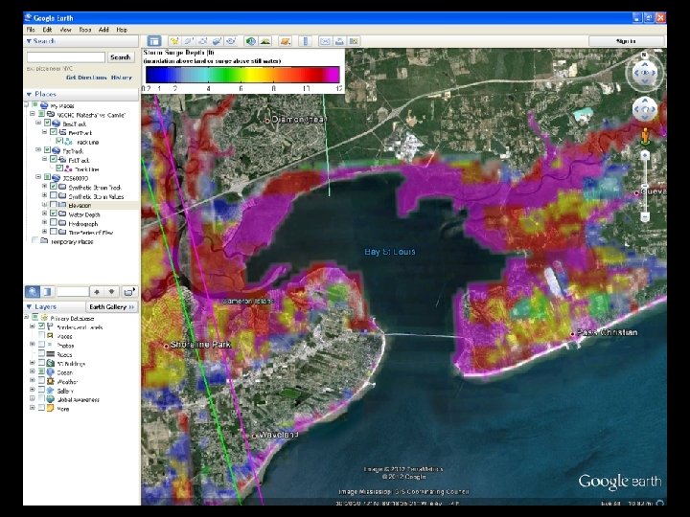Screen dimensions: 690x517
Task: Open the Tools menu
Action: 85,30
